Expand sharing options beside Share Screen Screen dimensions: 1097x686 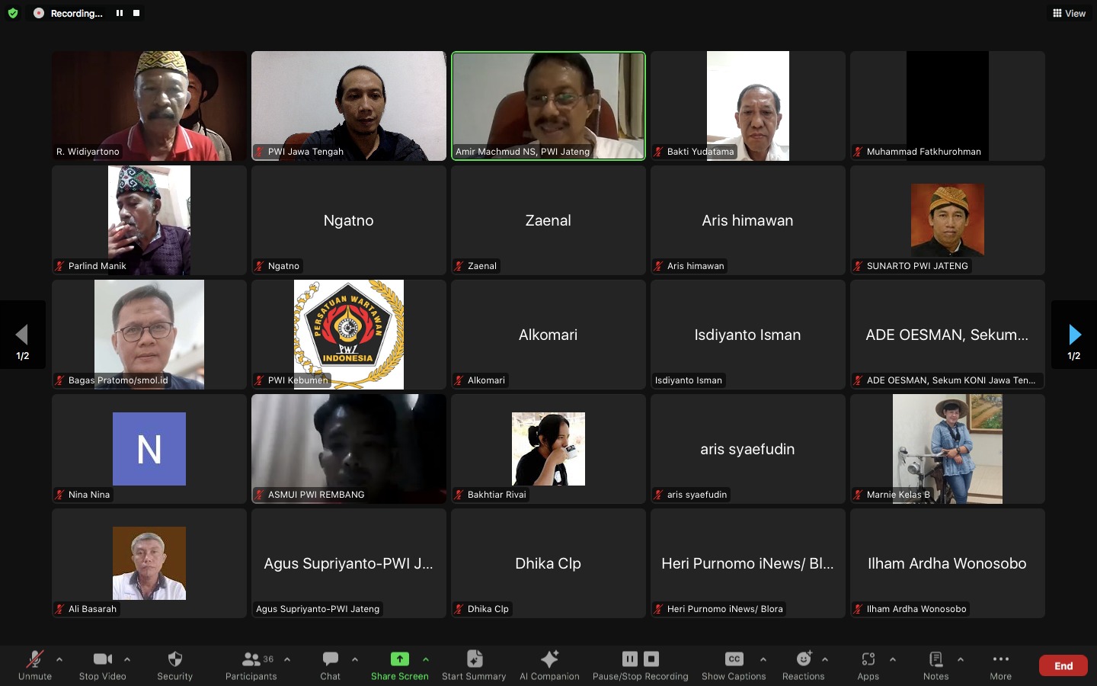pyautogui.click(x=426, y=660)
